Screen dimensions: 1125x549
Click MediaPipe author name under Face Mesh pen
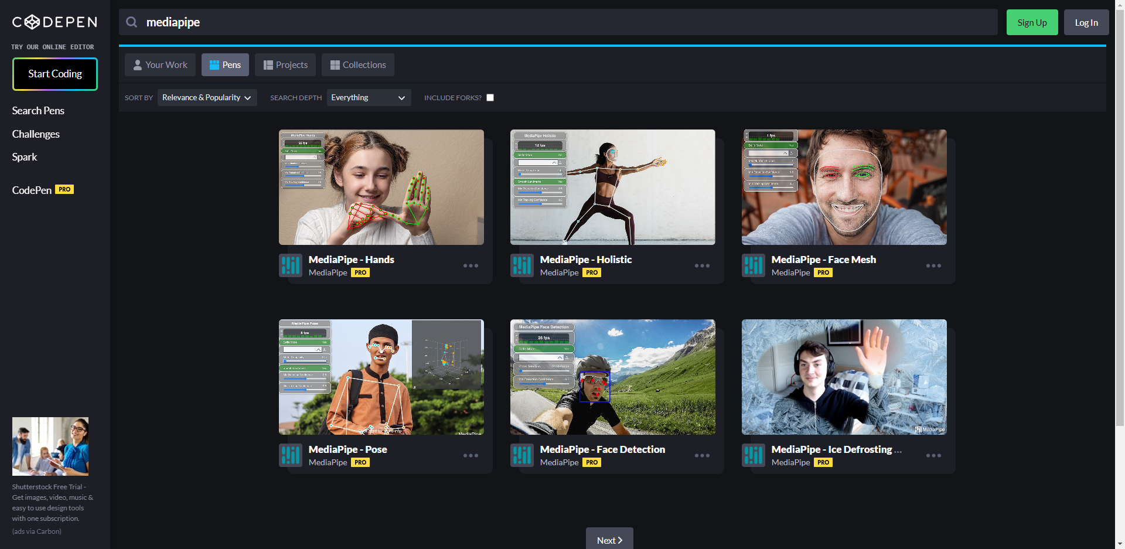coord(791,272)
